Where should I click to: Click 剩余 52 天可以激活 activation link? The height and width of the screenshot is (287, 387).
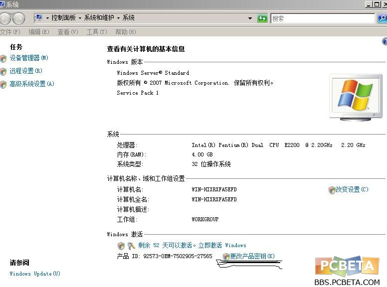pos(192,245)
